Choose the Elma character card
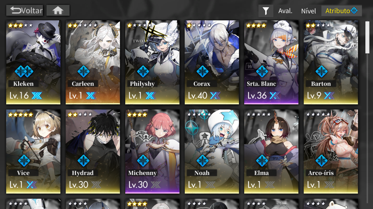 [271, 151]
